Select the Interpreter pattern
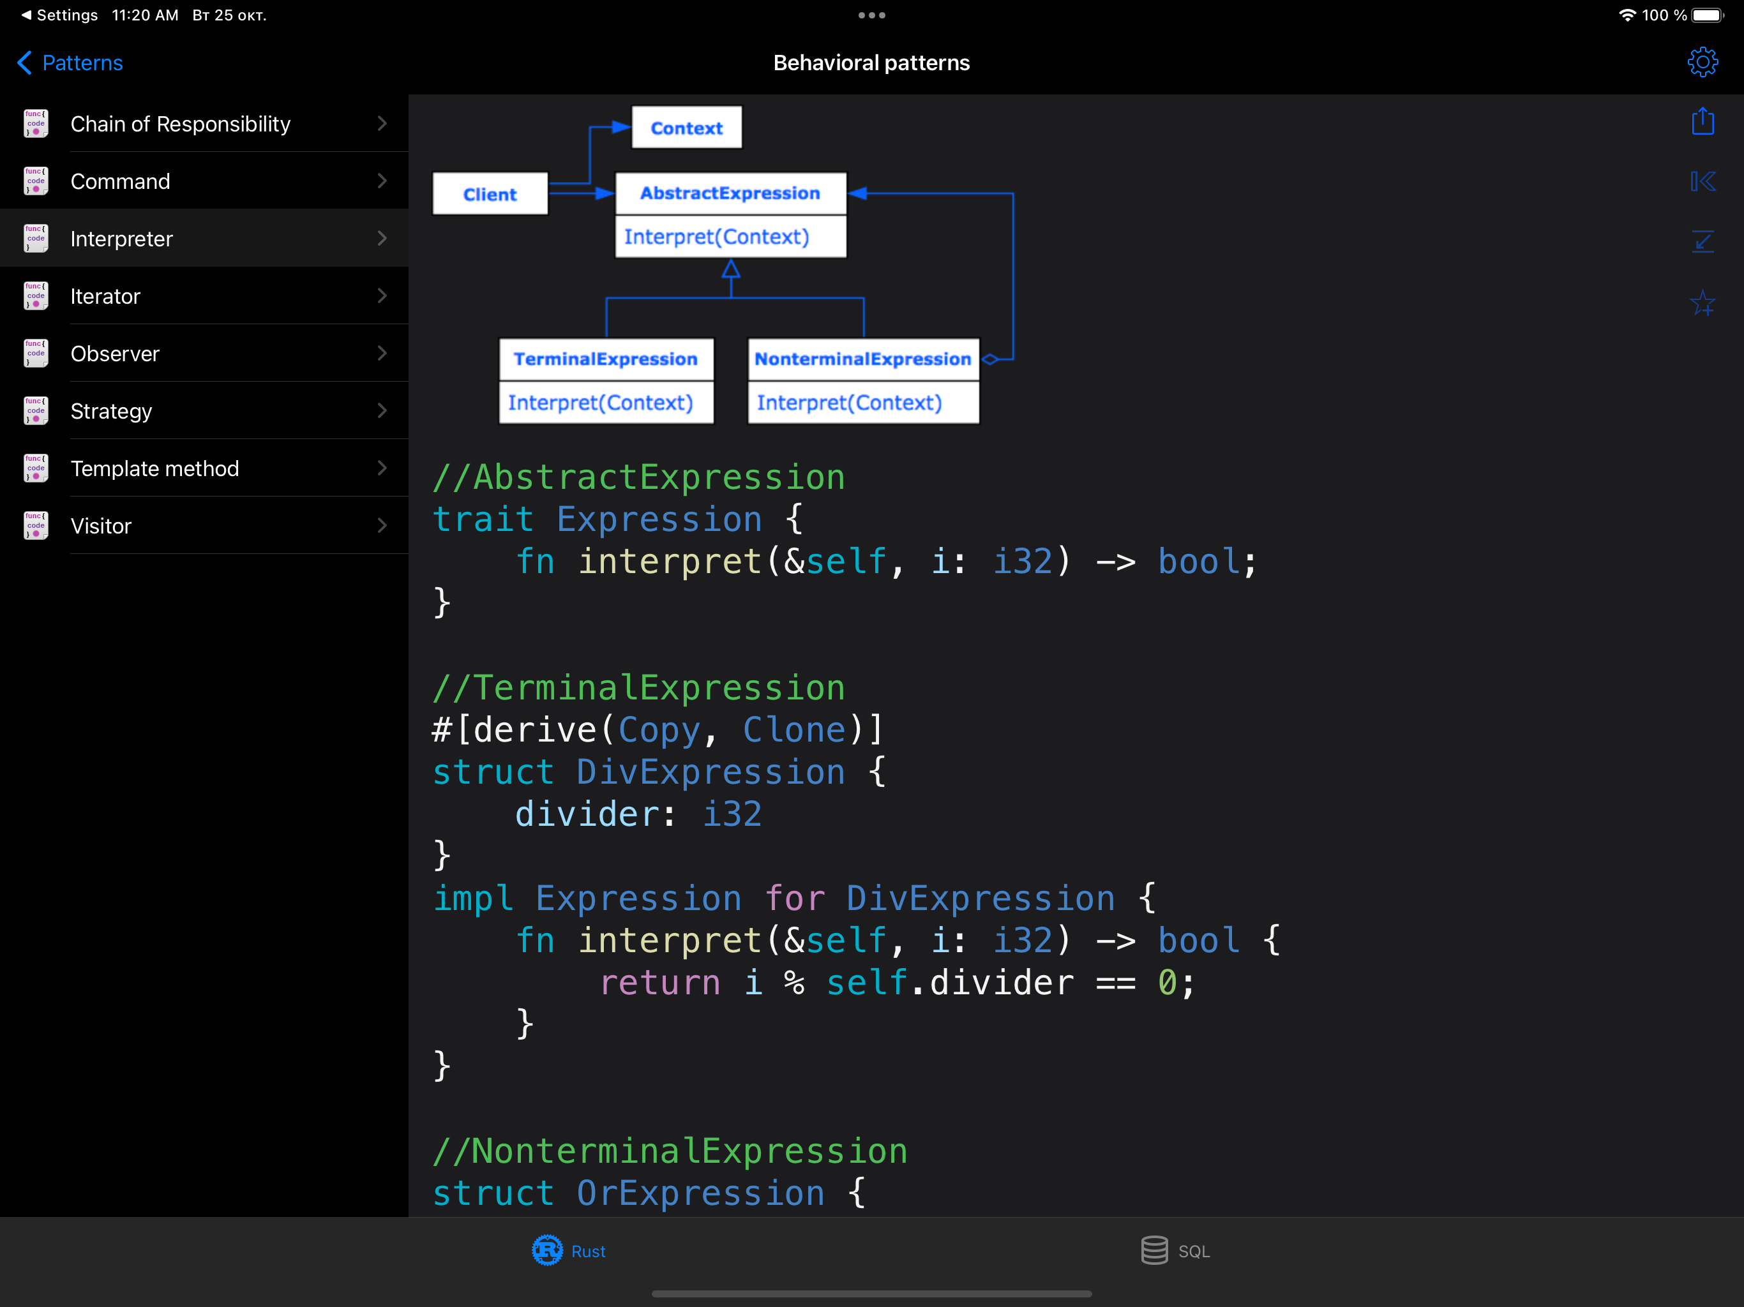 coord(204,239)
